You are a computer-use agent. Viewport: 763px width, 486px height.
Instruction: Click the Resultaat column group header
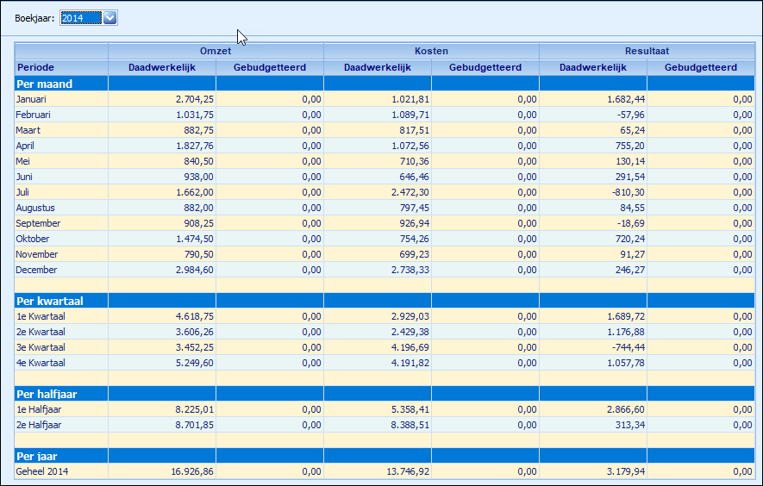coord(647,51)
